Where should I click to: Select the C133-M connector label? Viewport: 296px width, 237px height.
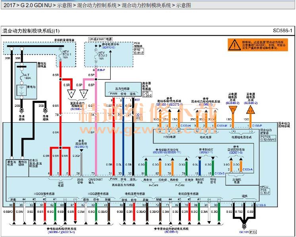222,125
